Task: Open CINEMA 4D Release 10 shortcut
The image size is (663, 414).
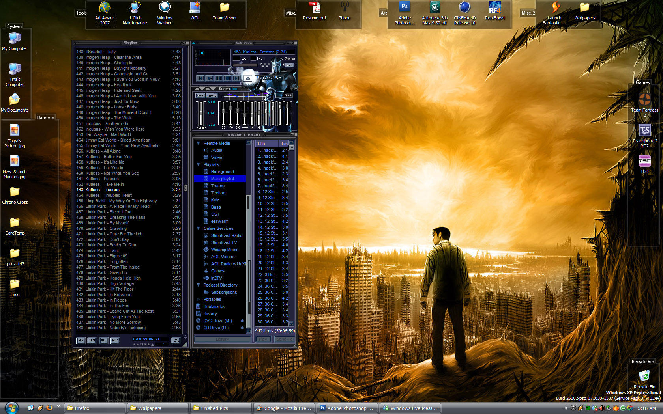Action: 465,13
